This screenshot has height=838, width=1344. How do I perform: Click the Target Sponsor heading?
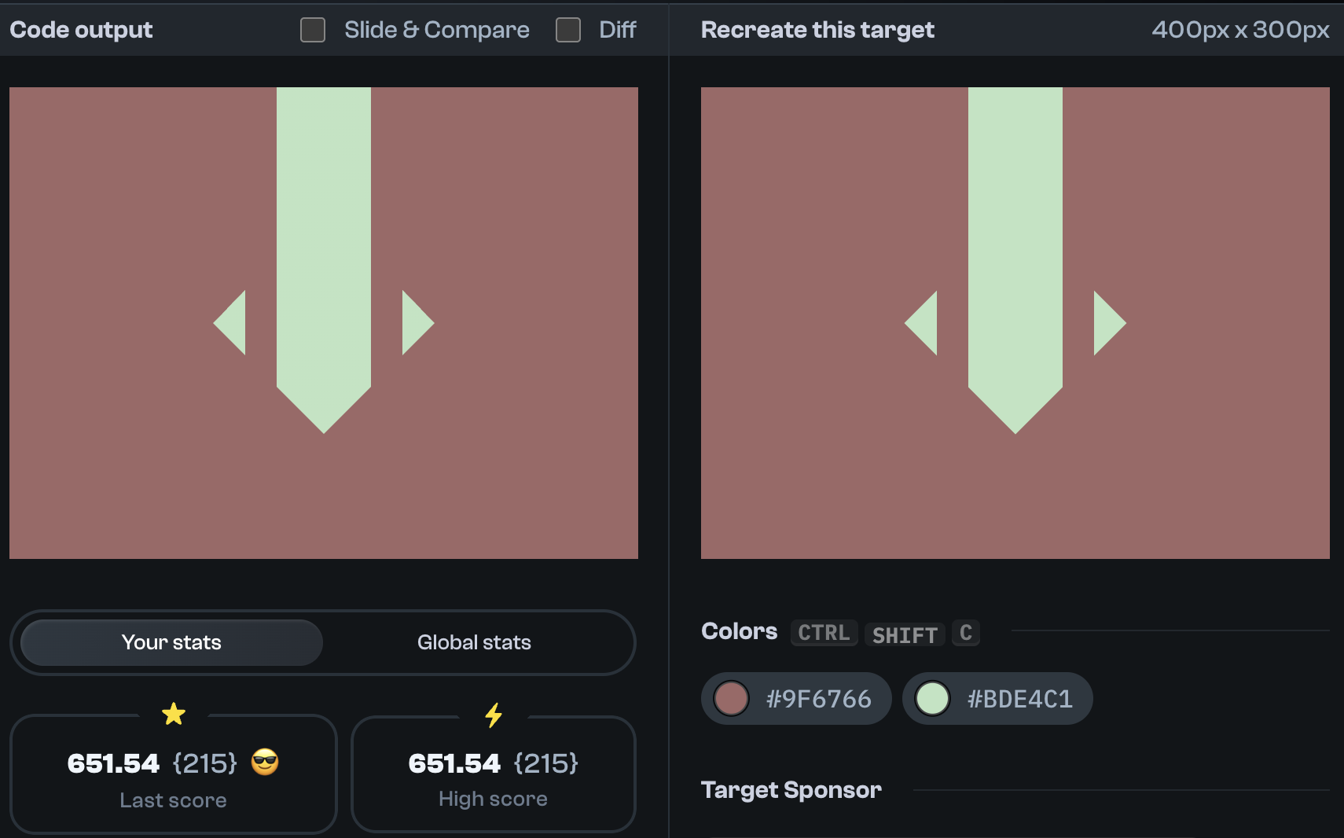(791, 790)
